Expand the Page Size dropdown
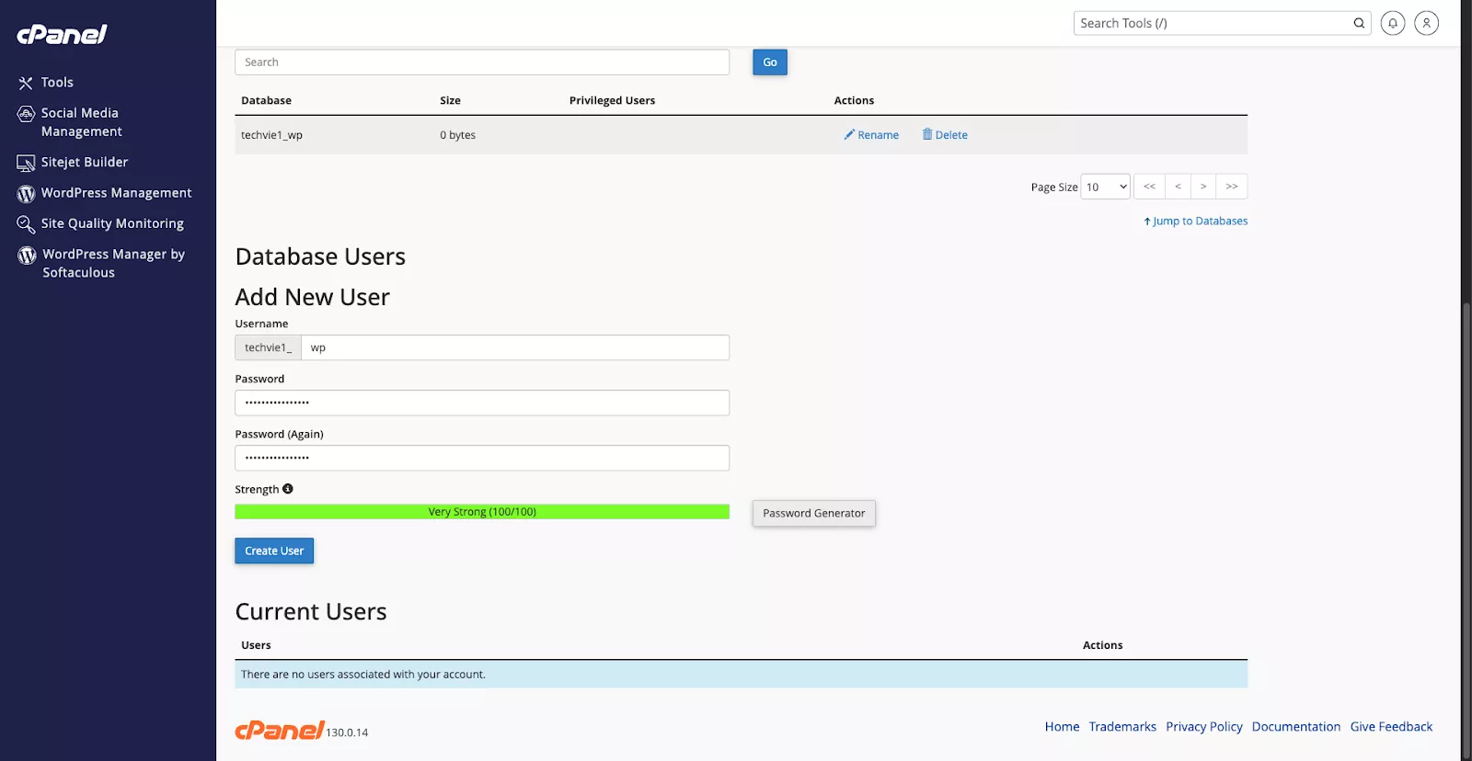 tap(1105, 187)
